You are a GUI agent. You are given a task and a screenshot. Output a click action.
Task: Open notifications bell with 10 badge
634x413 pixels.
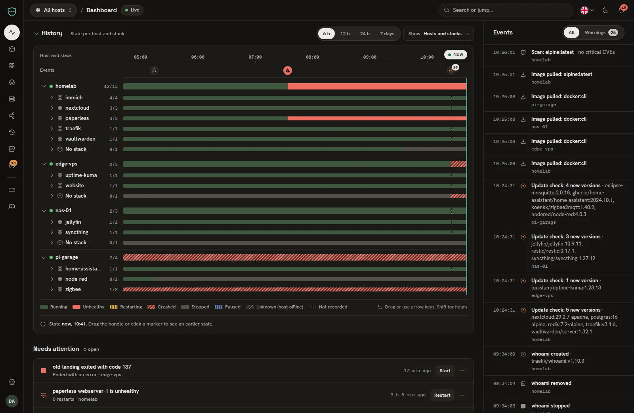tap(621, 10)
